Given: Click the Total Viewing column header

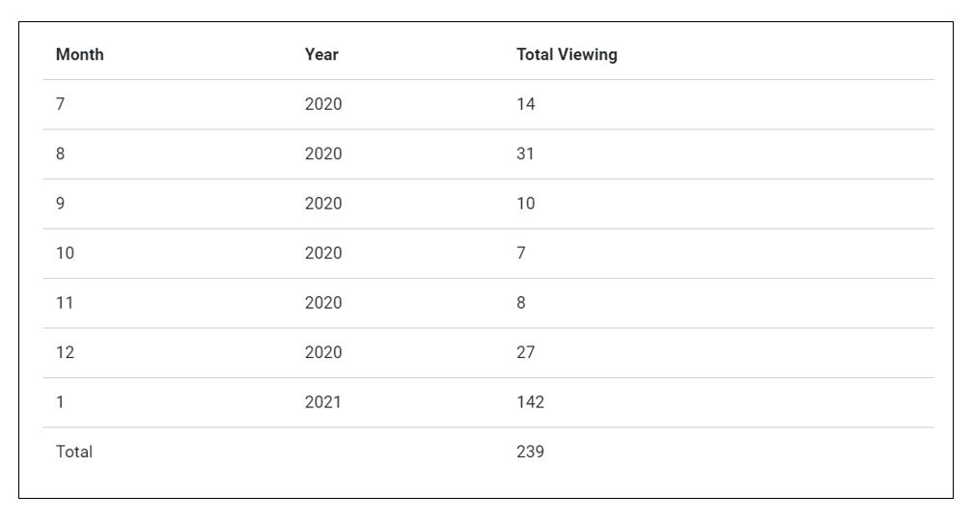Looking at the screenshot, I should coord(567,55).
